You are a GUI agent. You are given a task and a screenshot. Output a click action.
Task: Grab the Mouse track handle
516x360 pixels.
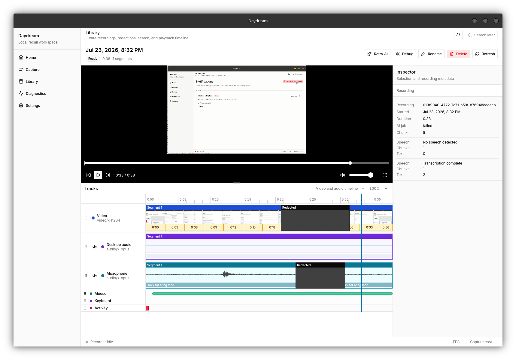pos(85,294)
